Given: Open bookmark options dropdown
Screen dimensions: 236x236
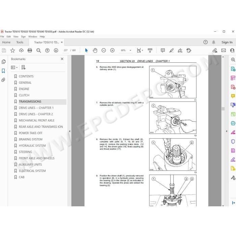Looking at the screenshot, I should pos(14,67).
